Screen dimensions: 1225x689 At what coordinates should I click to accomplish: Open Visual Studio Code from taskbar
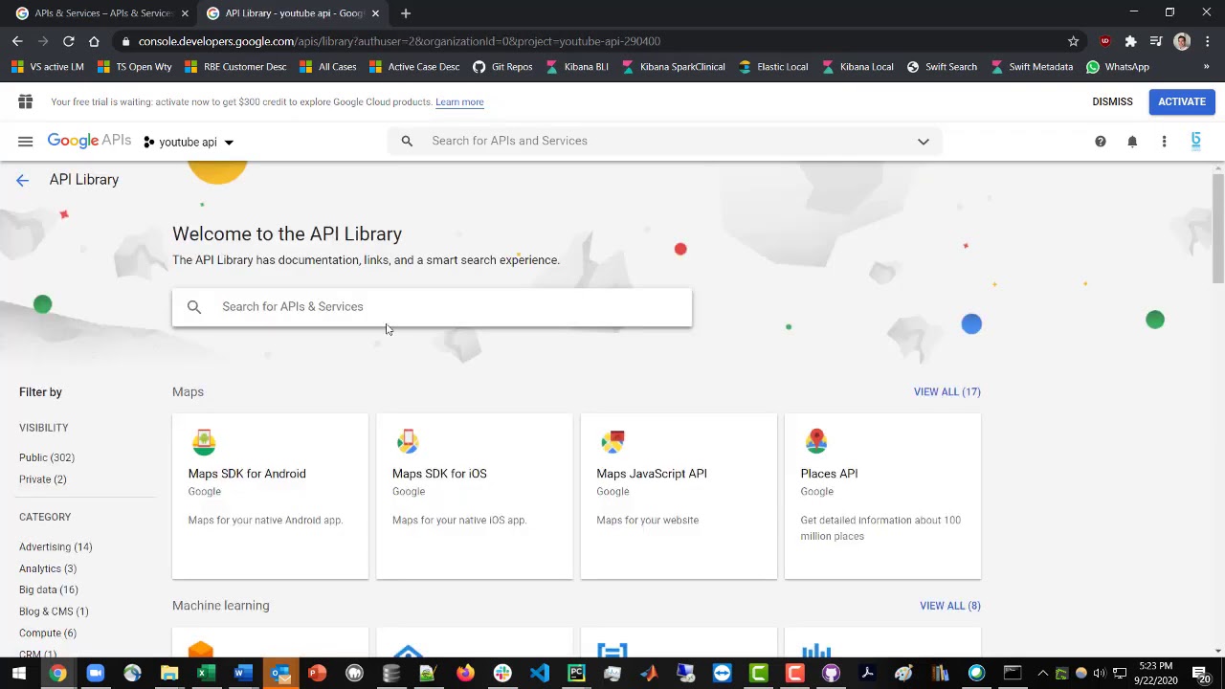pyautogui.click(x=539, y=674)
